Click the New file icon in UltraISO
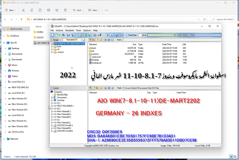The image size is (239, 160). [x=52, y=35]
